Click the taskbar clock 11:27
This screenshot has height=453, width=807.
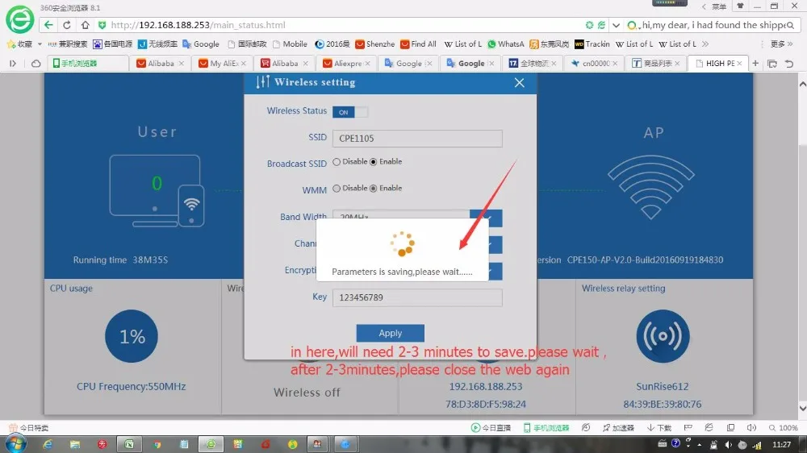tap(782, 445)
